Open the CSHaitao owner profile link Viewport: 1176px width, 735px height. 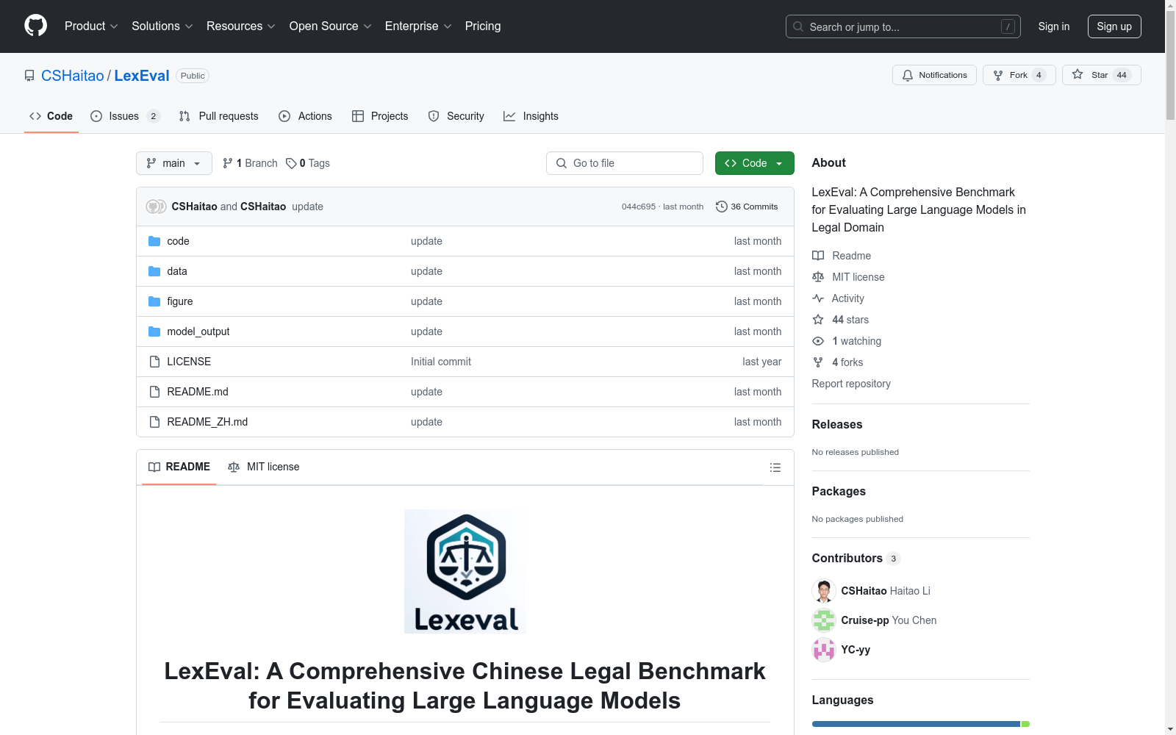point(73,76)
